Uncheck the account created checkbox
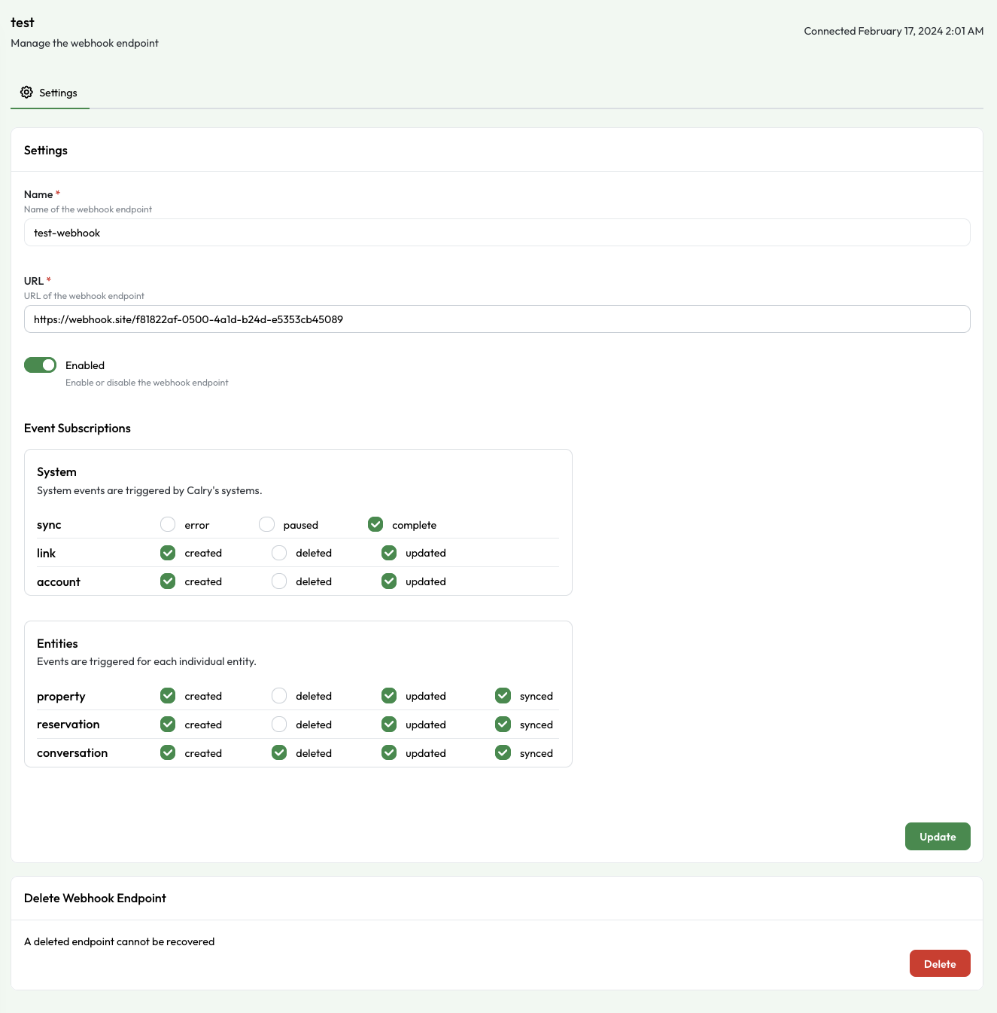This screenshot has width=997, height=1013. (168, 581)
